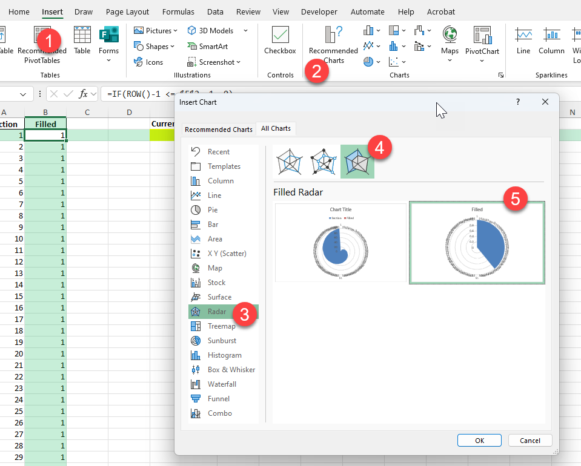This screenshot has width=581, height=466.
Task: Click the Column sparkline button
Action: 551,41
